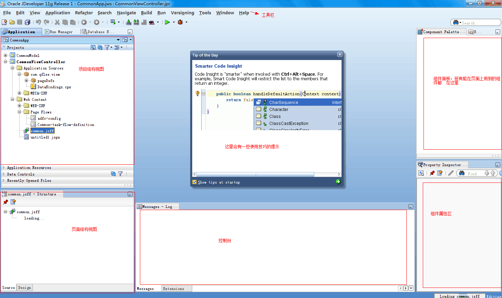Open the run configuration dropdown arrow
This screenshot has width=502, height=298.
[174, 22]
